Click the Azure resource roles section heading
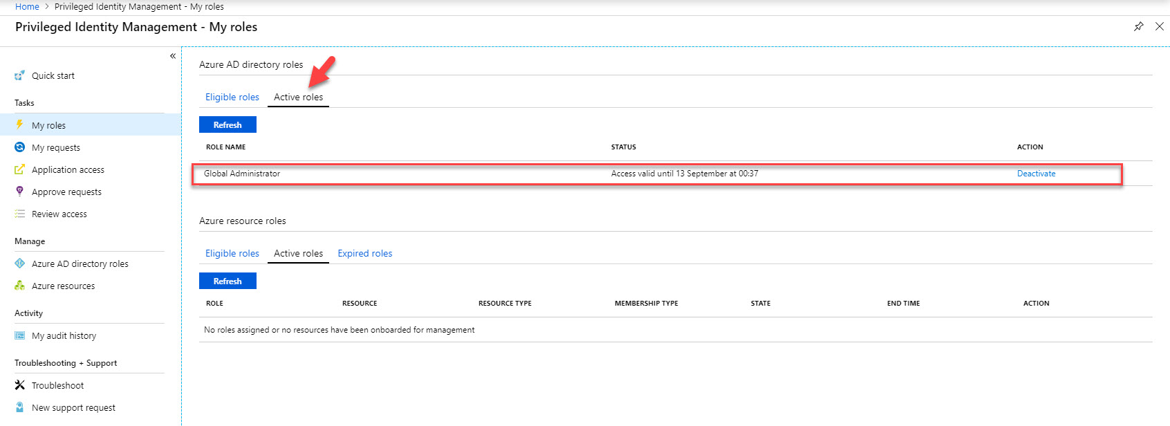 pos(243,221)
